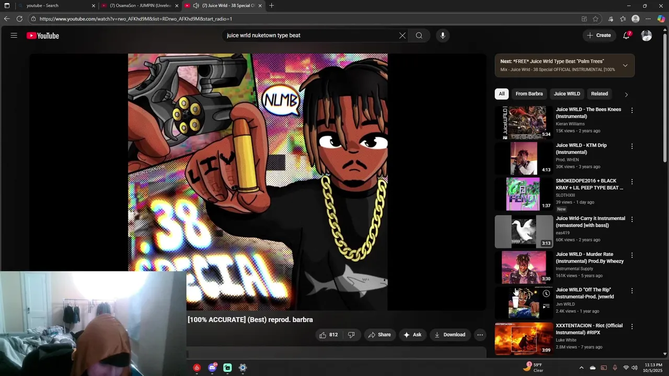
Task: Expand the Next up mix playlist panel
Action: click(x=625, y=65)
